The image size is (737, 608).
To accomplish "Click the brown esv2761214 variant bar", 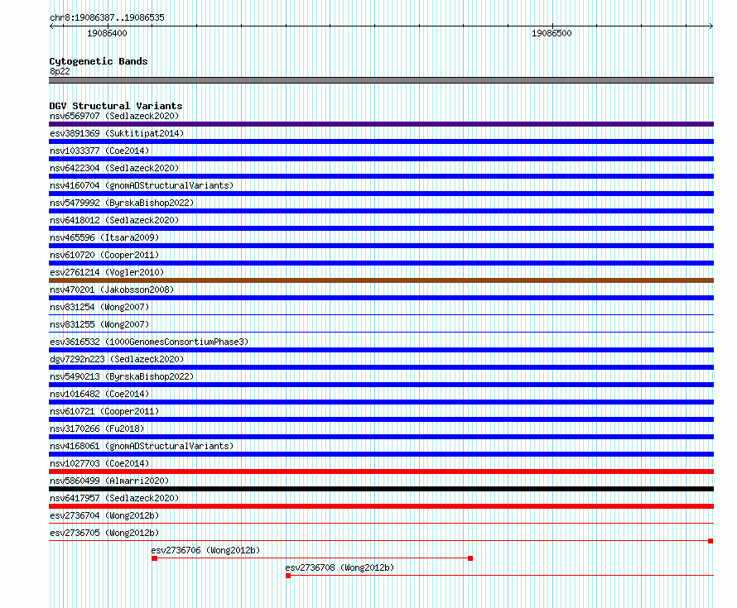I will (381, 280).
